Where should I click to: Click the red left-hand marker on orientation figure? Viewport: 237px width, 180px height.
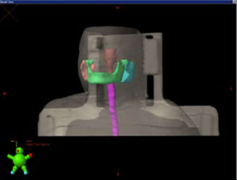(x=31, y=155)
